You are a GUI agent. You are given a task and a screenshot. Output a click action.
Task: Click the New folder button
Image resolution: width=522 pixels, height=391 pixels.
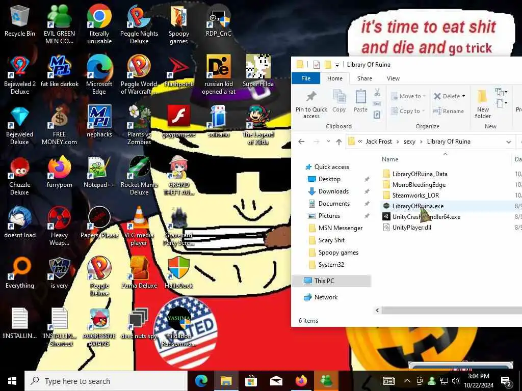point(483,104)
